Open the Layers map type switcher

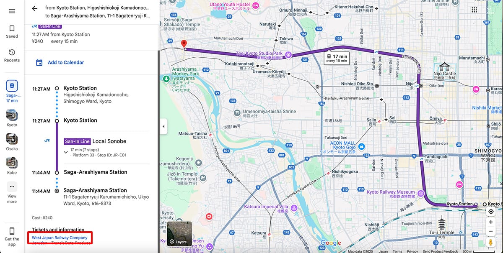(179, 234)
